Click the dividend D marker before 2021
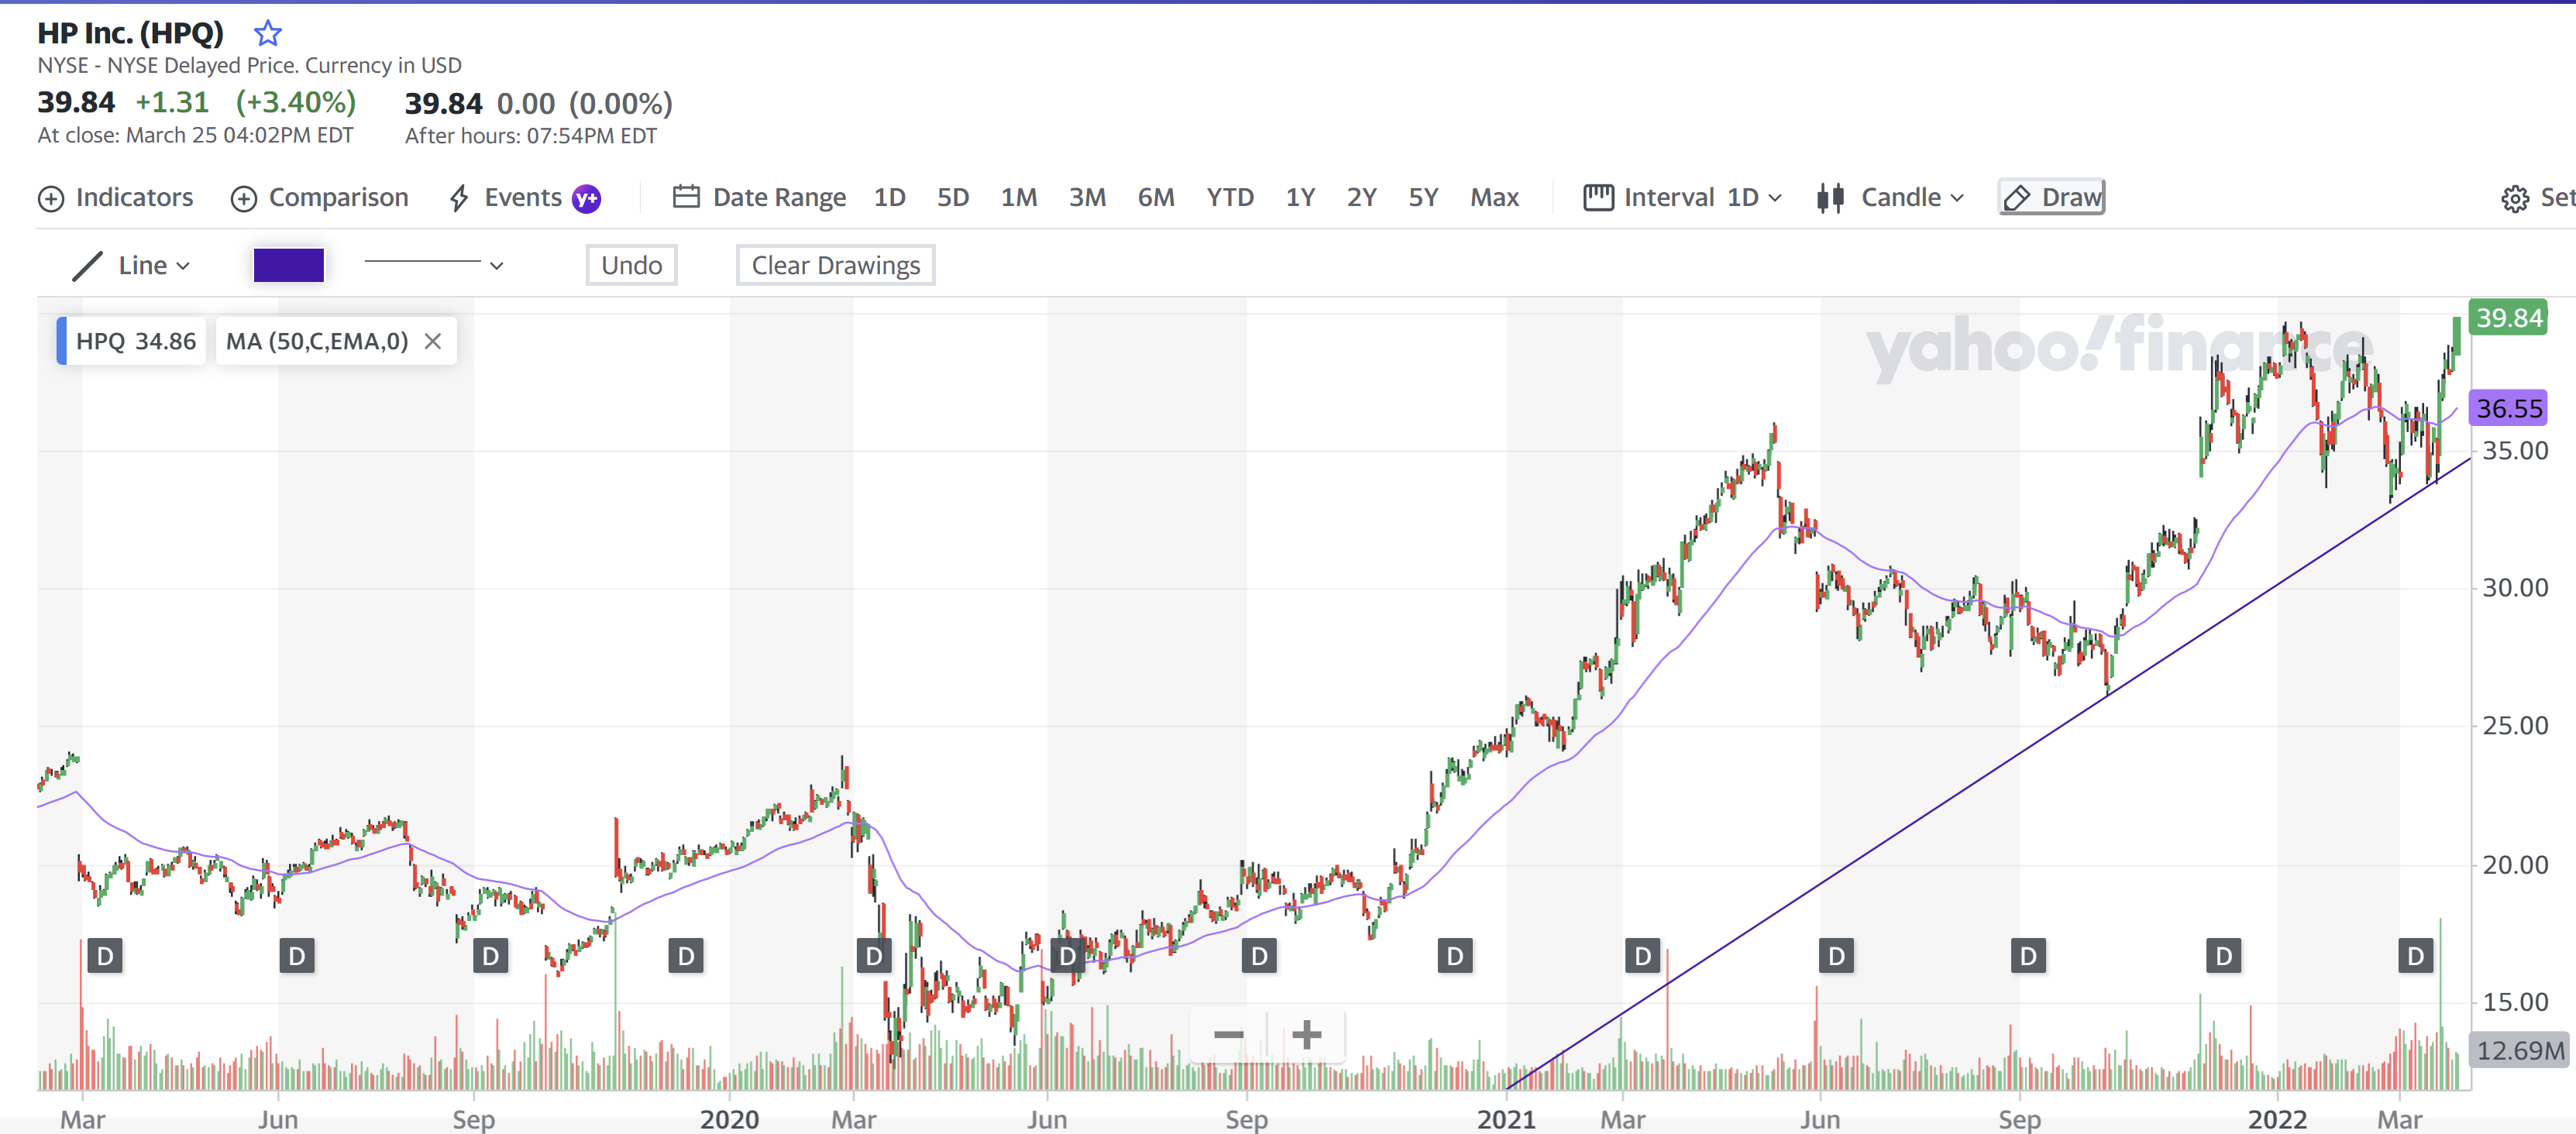The height and width of the screenshot is (1134, 2576). pos(1455,956)
